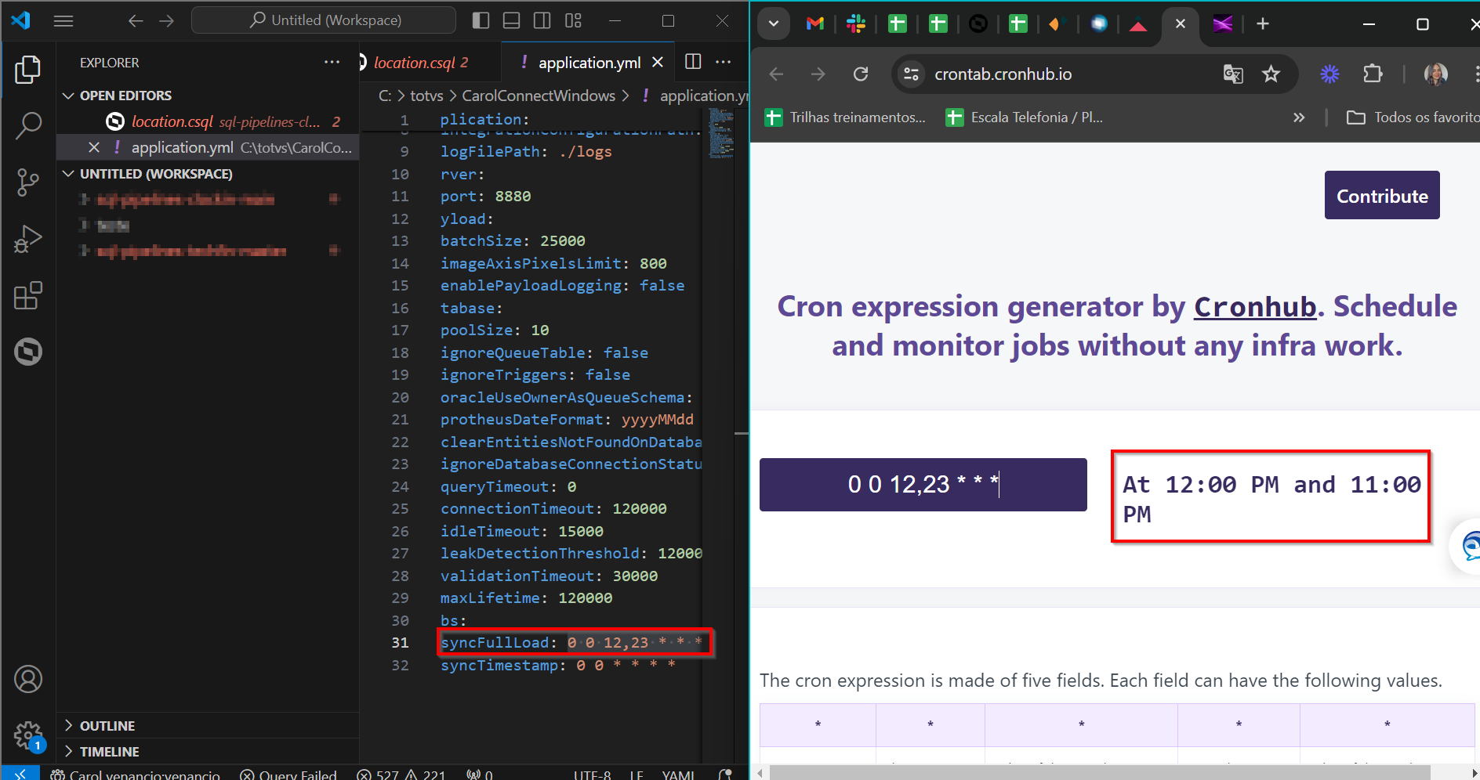Click the Contribute button

[1382, 196]
